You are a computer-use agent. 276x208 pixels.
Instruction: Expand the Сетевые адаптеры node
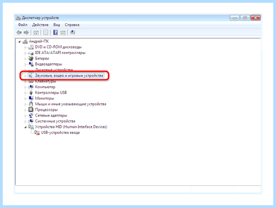(x=25, y=116)
